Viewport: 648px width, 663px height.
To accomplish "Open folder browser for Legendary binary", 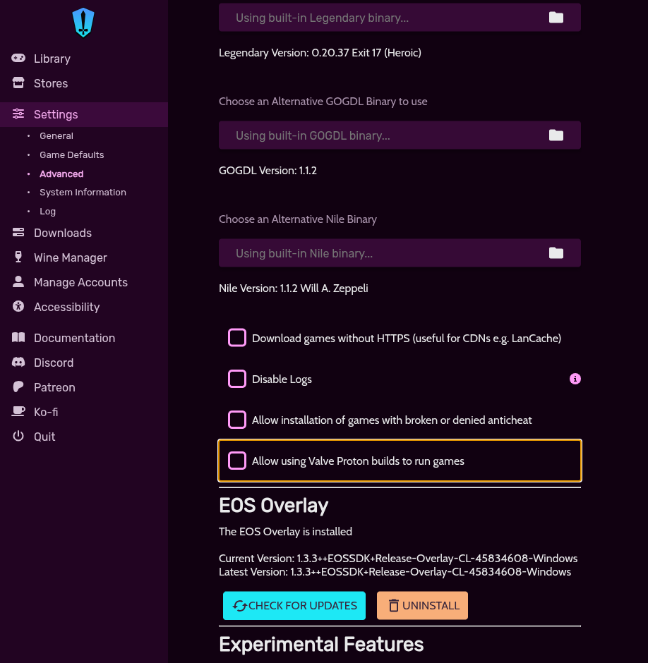I will [x=556, y=18].
